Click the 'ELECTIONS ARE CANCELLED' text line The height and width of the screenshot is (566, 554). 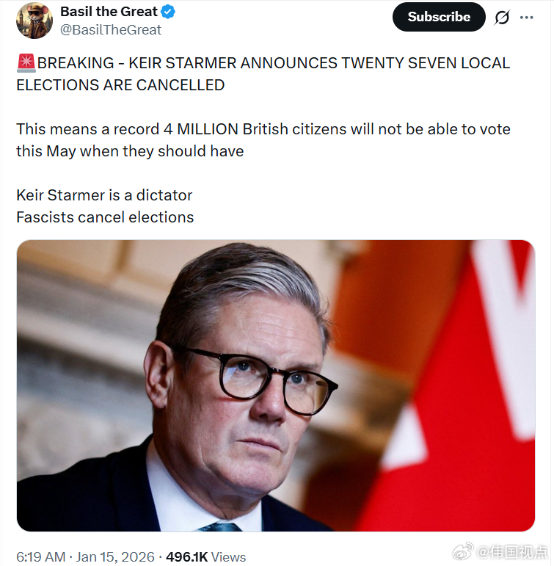[x=120, y=85]
